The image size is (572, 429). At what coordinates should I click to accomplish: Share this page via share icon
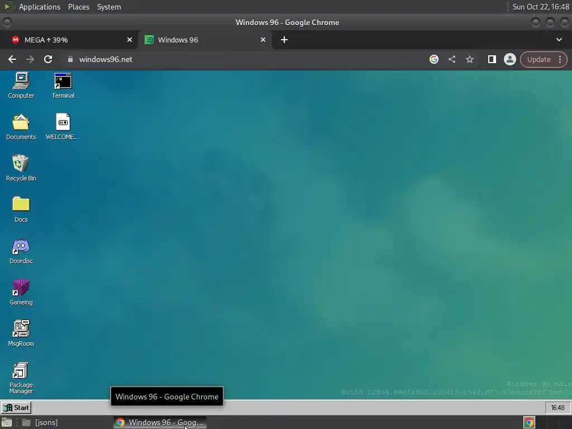[451, 59]
